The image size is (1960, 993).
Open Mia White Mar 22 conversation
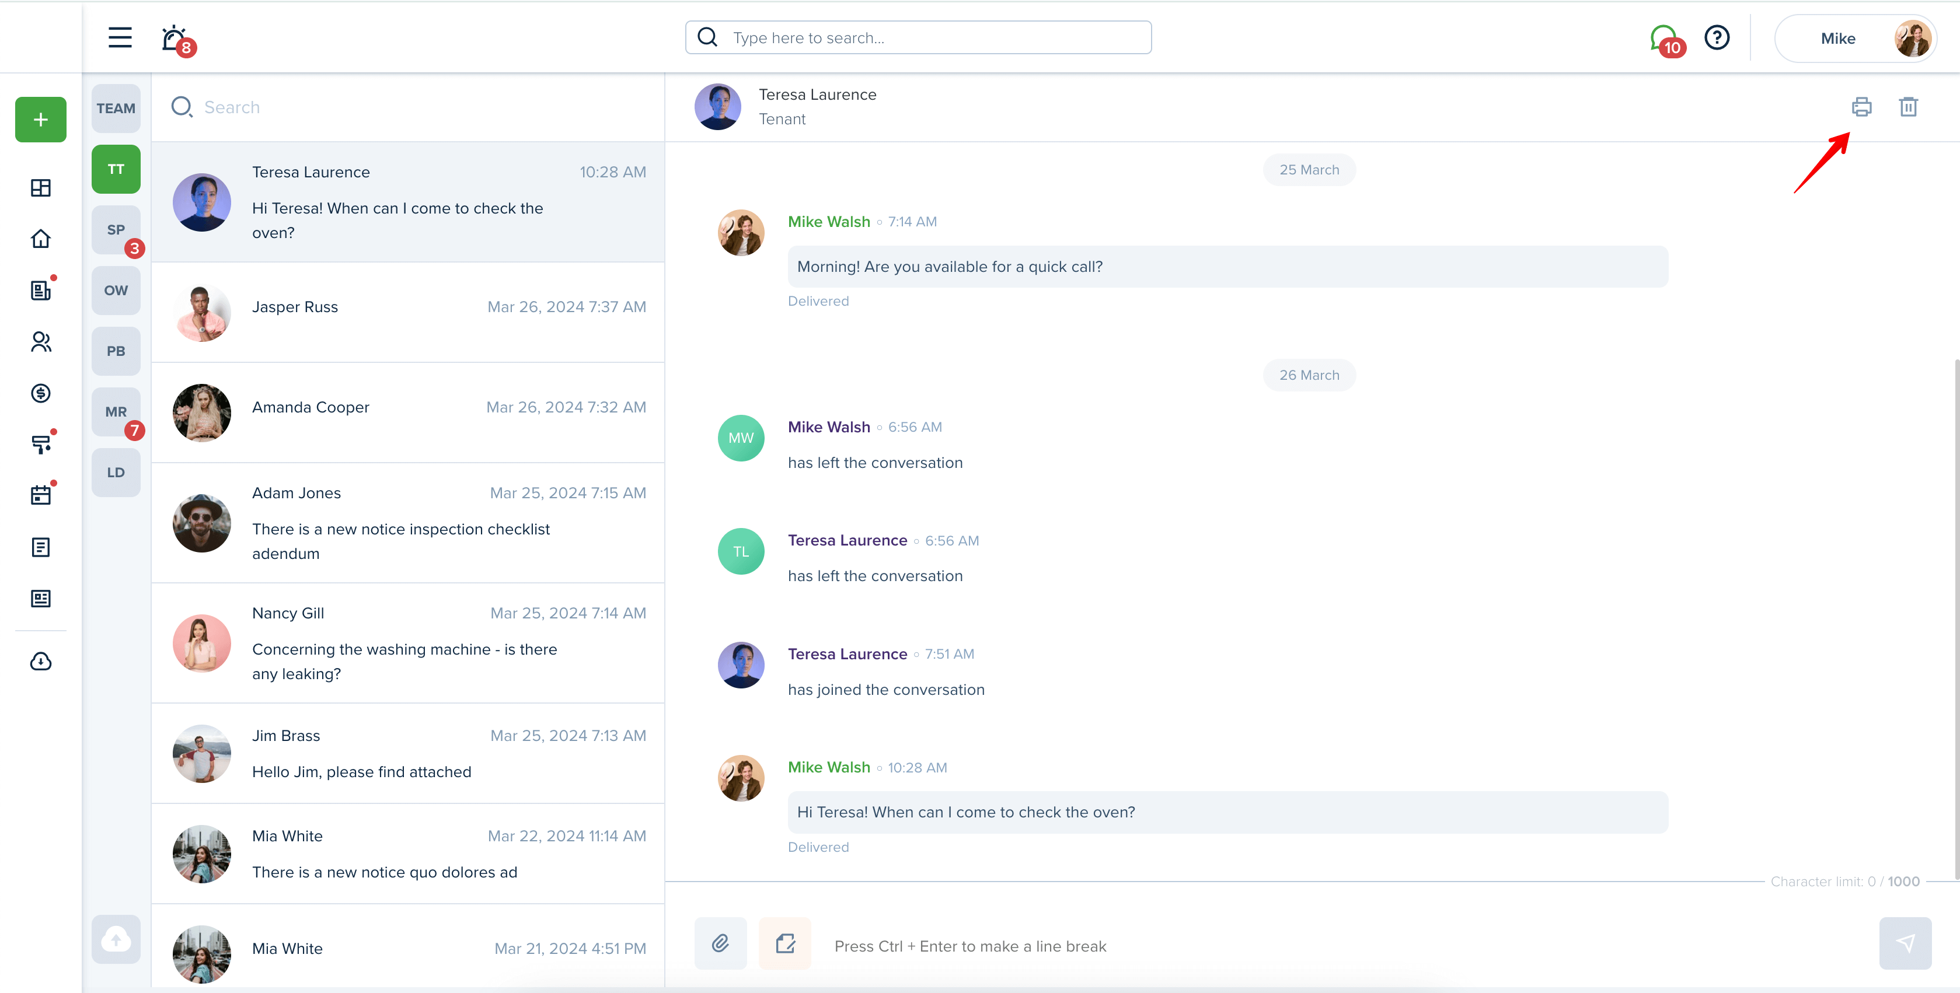[x=408, y=854]
